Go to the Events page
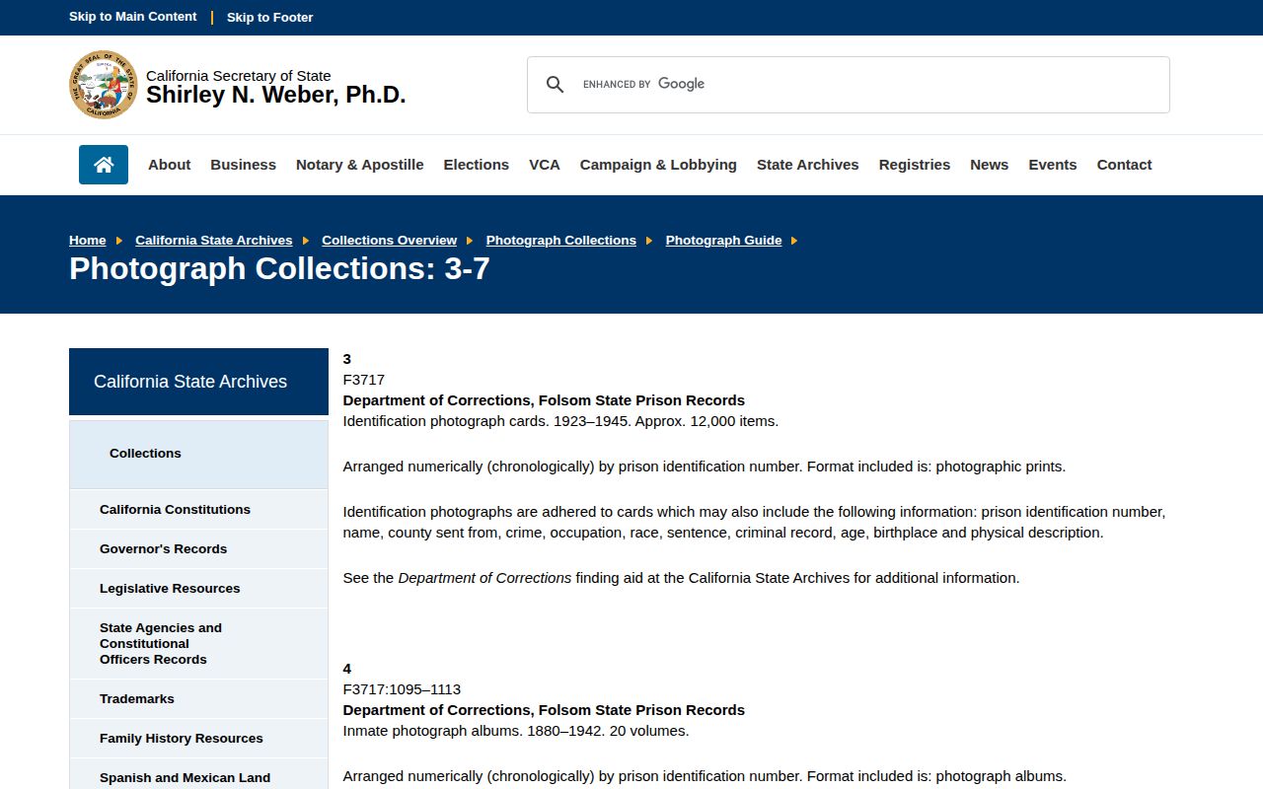 pyautogui.click(x=1052, y=165)
